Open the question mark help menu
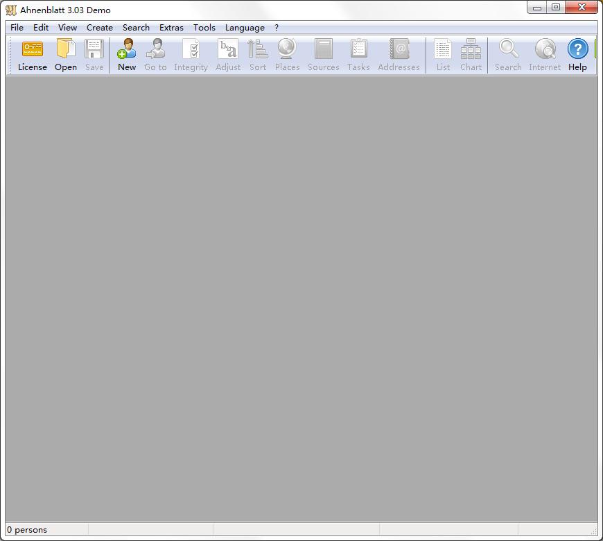The height and width of the screenshot is (541, 603). click(277, 28)
